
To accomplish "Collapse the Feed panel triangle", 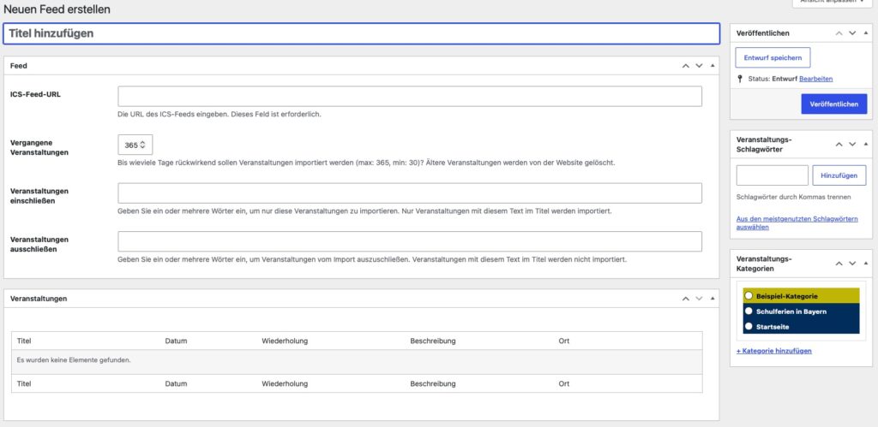I will pos(713,65).
